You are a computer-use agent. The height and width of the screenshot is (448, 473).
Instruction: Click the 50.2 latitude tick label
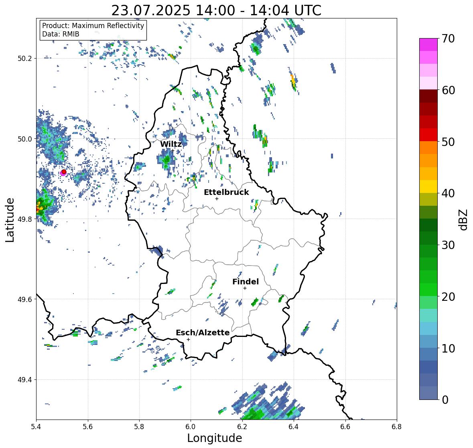(x=24, y=59)
